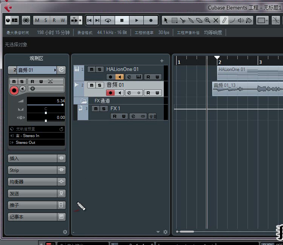
Task: Select the Color paint bucket tool
Action: click(249, 20)
